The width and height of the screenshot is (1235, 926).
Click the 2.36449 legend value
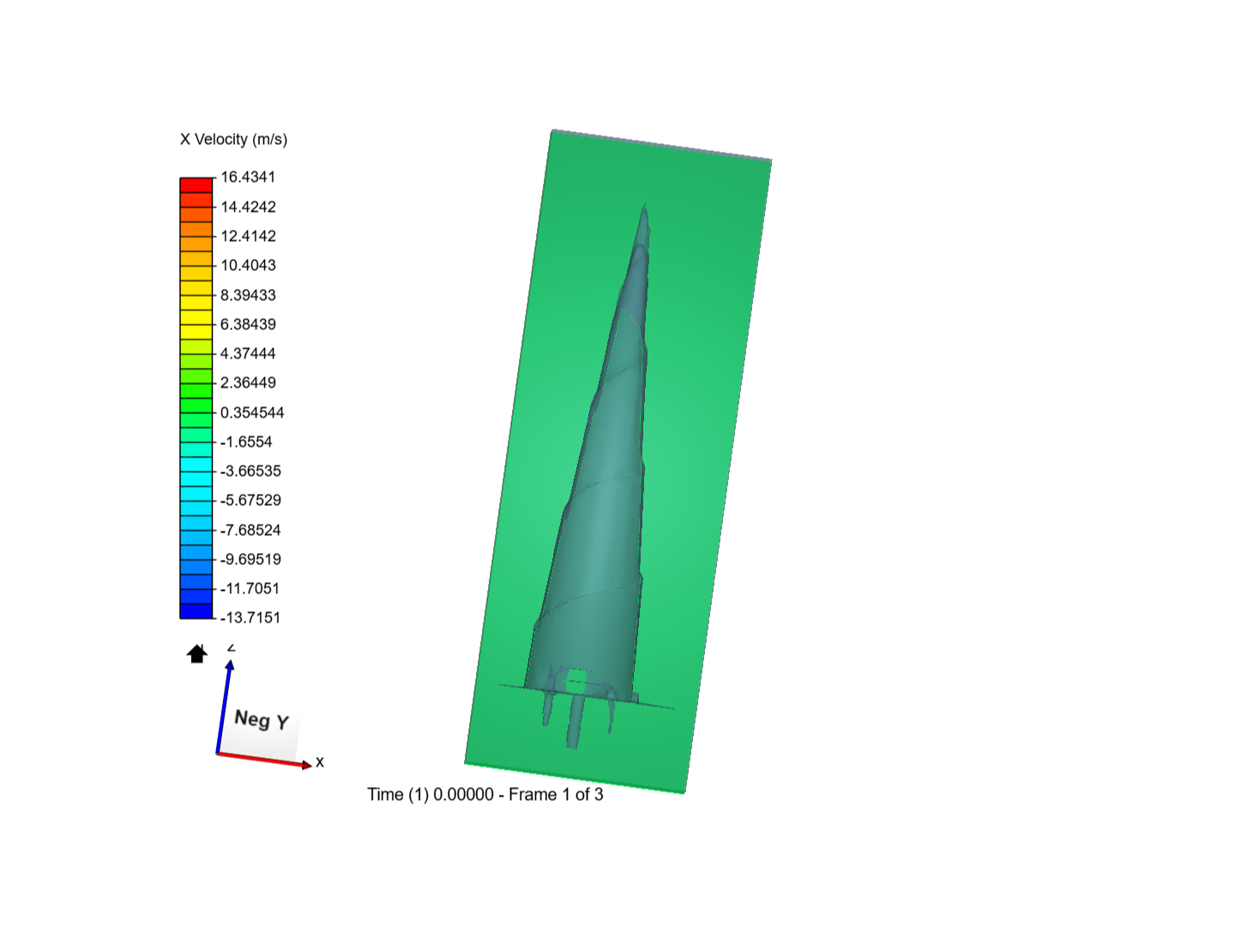point(248,382)
